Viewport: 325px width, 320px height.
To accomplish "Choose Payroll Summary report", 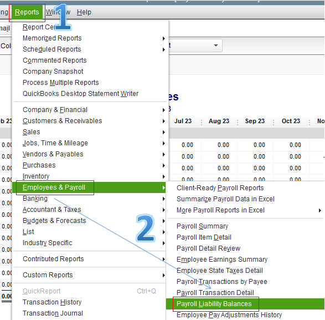I will (x=202, y=226).
